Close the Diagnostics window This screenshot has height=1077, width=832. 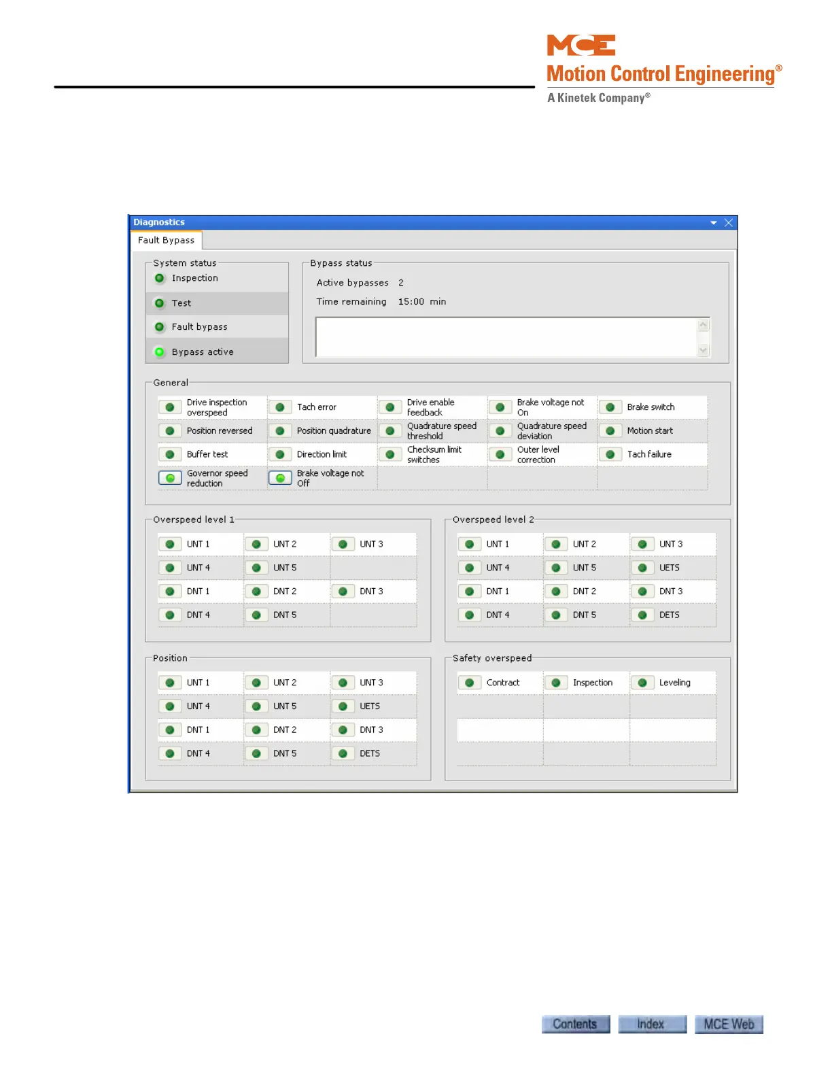(x=729, y=222)
